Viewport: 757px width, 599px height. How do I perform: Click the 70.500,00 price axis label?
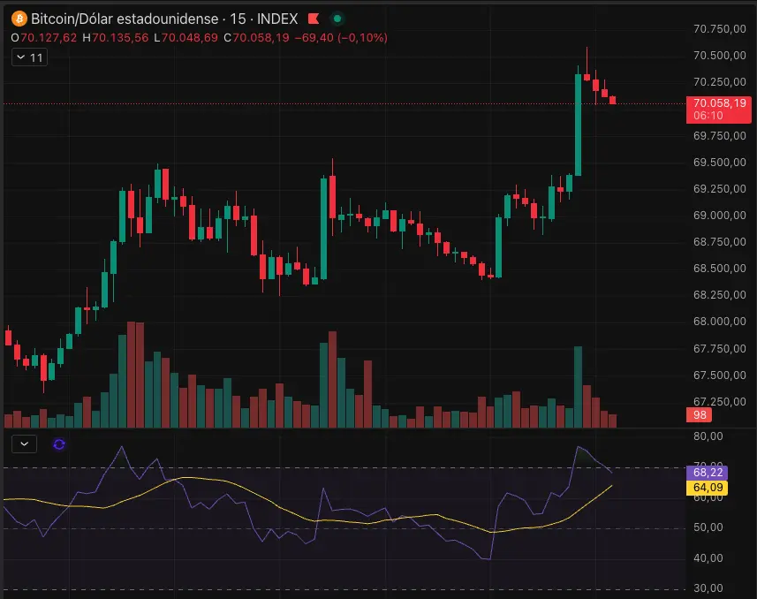tap(719, 56)
